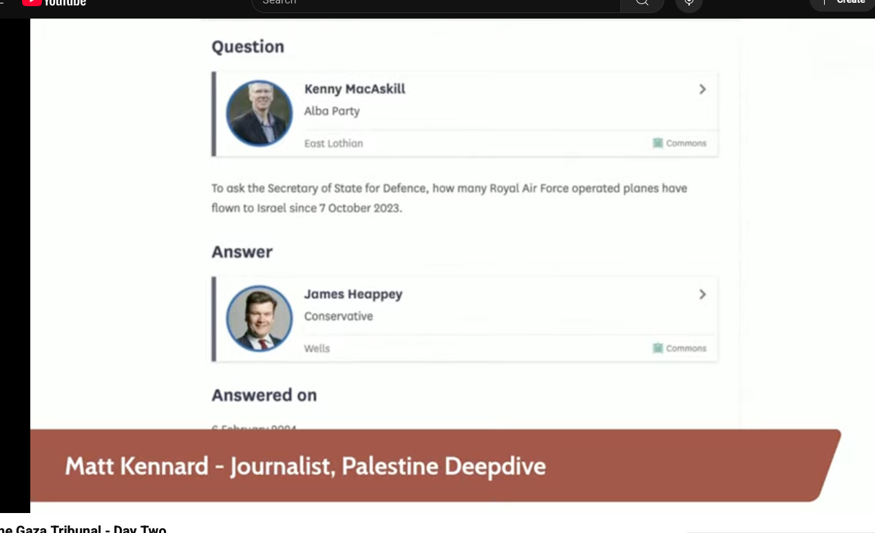Click the Gaza Tribunal video title
The image size is (875, 533).
tap(83, 529)
